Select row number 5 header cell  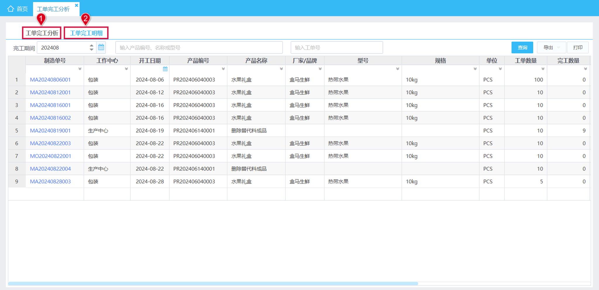click(17, 131)
